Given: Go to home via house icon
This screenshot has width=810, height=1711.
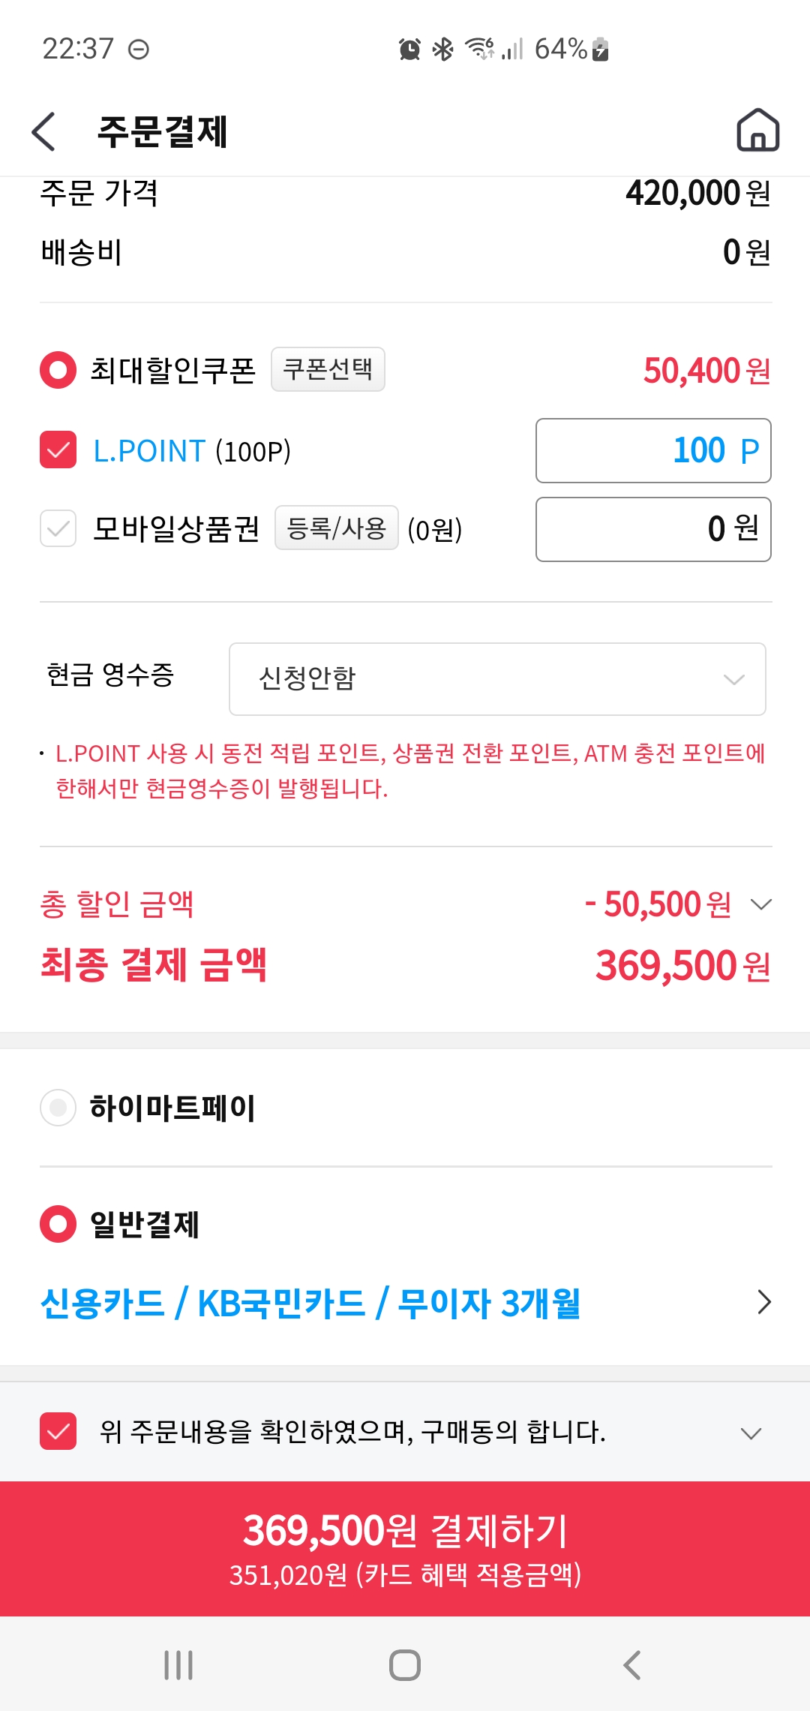Looking at the screenshot, I should pos(757,131).
